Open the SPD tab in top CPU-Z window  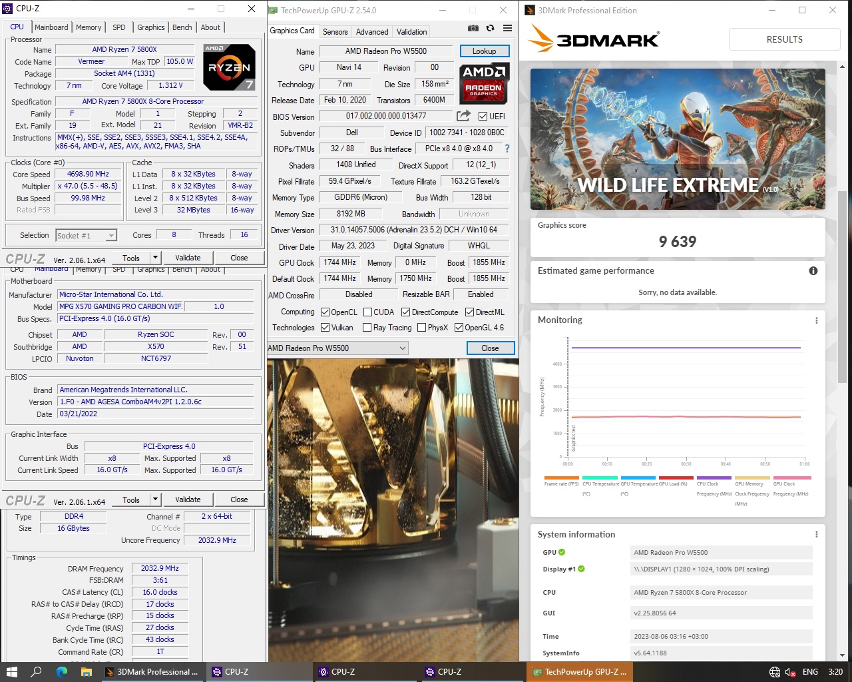point(118,27)
